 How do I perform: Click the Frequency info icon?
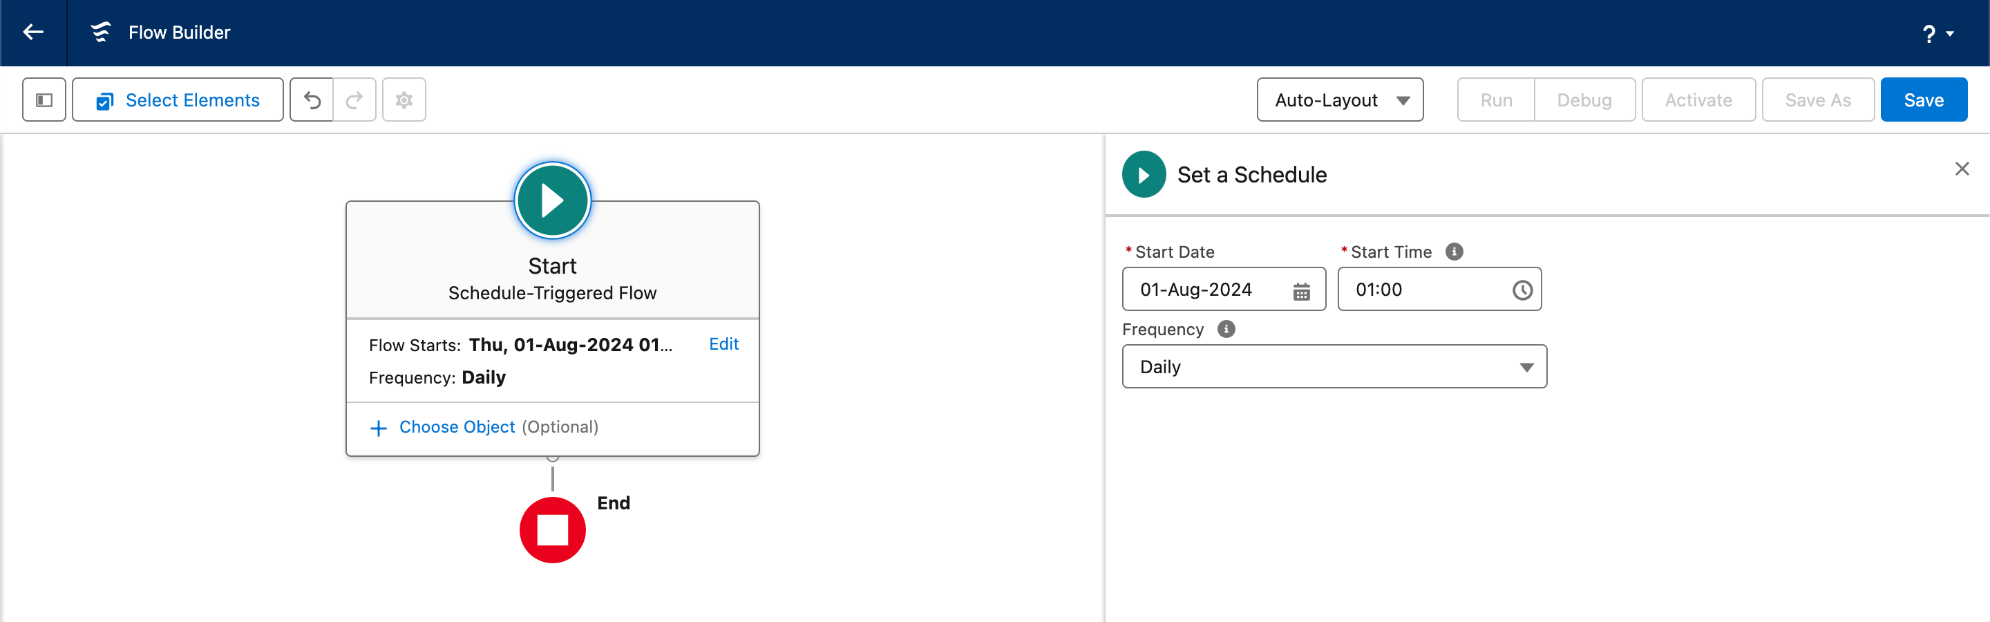tap(1226, 329)
